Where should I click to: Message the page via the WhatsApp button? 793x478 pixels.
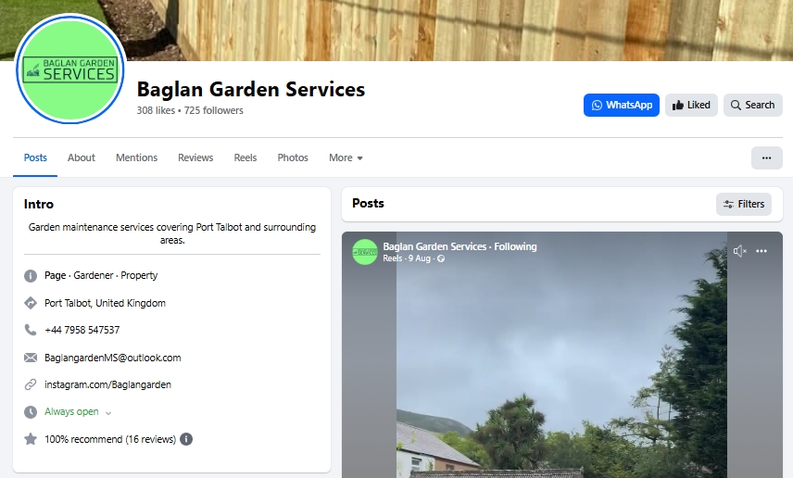pyautogui.click(x=621, y=106)
